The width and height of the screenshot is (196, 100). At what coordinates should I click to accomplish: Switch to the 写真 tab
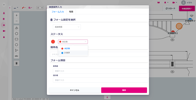(x=71, y=12)
